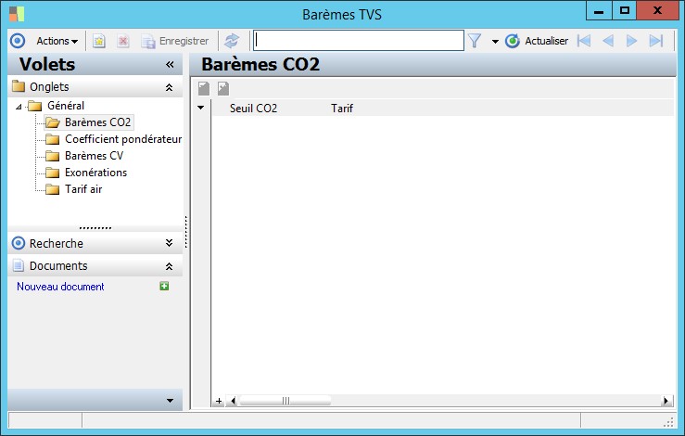Collapse the Documents section
The height and width of the screenshot is (436, 685).
pos(169,266)
